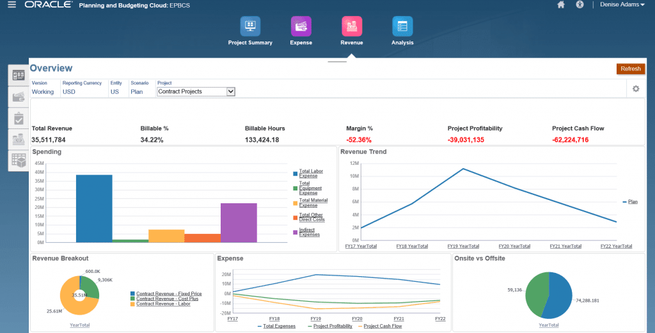Open the Expense cluster icon
Image resolution: width=655 pixels, height=333 pixels.
pyautogui.click(x=301, y=27)
